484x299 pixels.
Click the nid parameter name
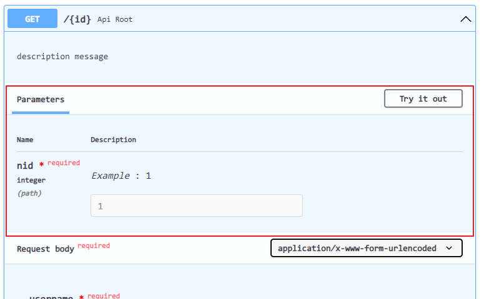pos(25,166)
